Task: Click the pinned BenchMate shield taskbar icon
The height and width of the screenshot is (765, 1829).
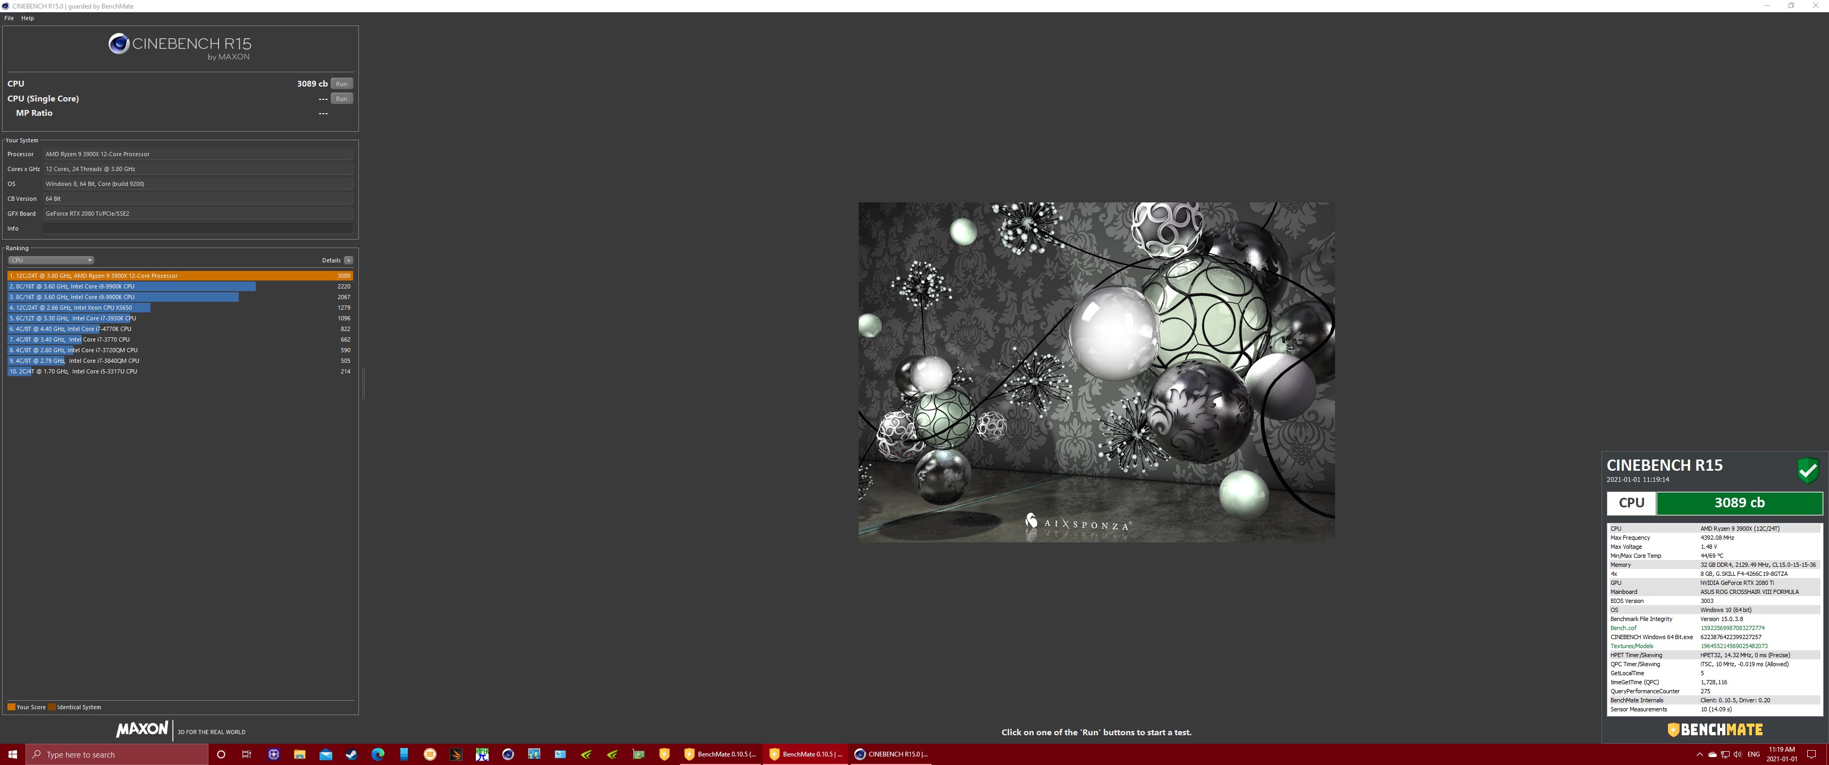Action: click(x=665, y=754)
